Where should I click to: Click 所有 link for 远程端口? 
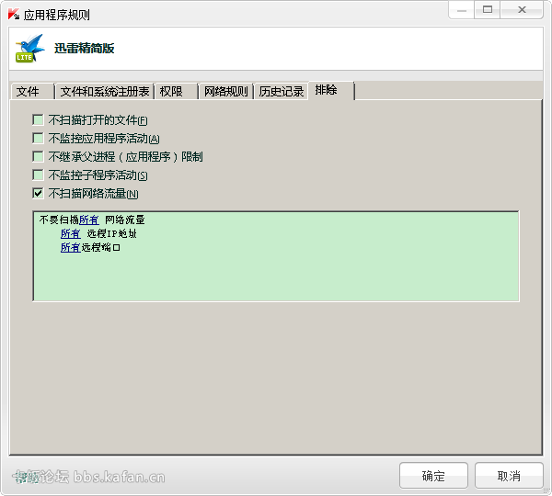coord(71,247)
